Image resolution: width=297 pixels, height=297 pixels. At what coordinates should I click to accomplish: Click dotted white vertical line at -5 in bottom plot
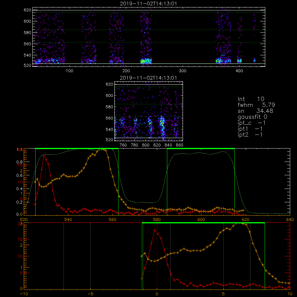90,256
